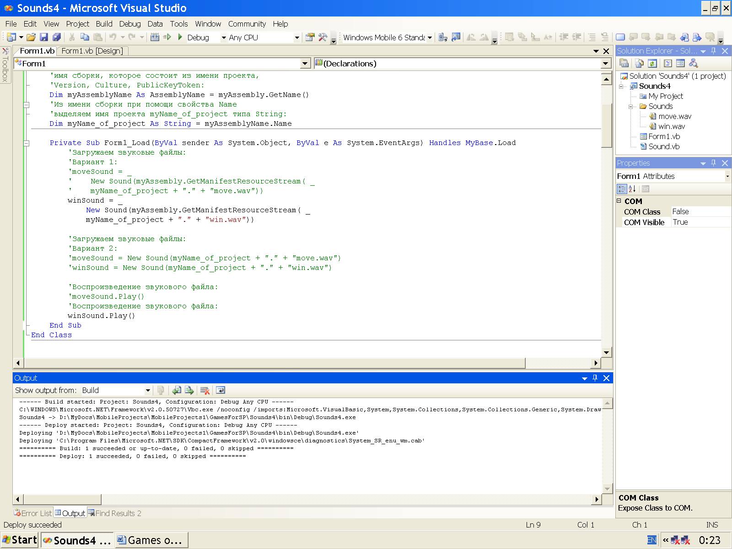Click the Save All toolbar icon
This screenshot has height=549, width=732.
pyautogui.click(x=57, y=37)
